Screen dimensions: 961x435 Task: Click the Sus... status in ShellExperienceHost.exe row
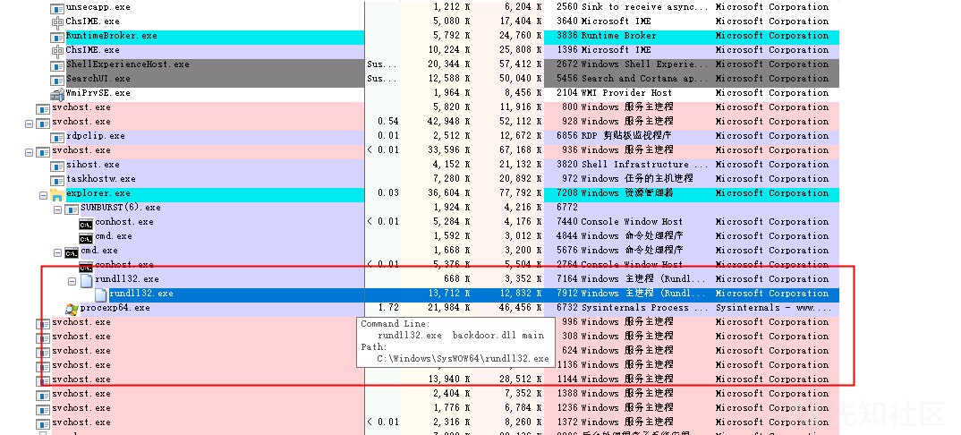coord(382,64)
